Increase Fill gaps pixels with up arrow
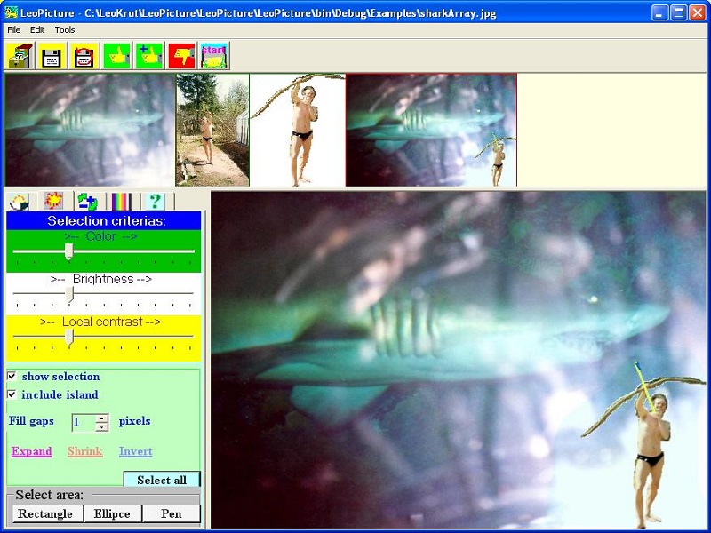The image size is (711, 533). (x=102, y=418)
